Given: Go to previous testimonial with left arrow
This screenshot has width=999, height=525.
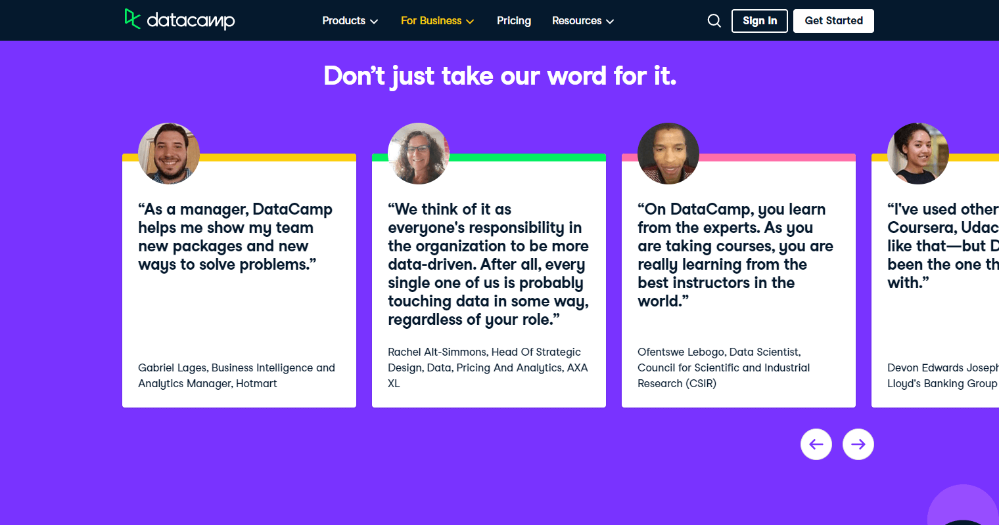Looking at the screenshot, I should point(816,444).
